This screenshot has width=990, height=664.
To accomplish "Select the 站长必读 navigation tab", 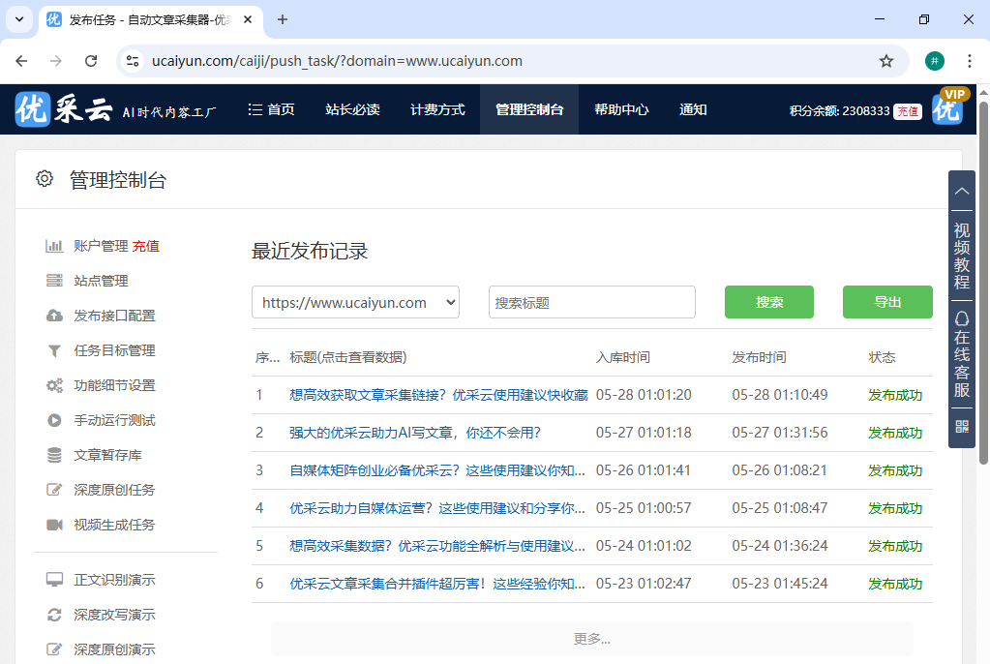I will [x=355, y=109].
